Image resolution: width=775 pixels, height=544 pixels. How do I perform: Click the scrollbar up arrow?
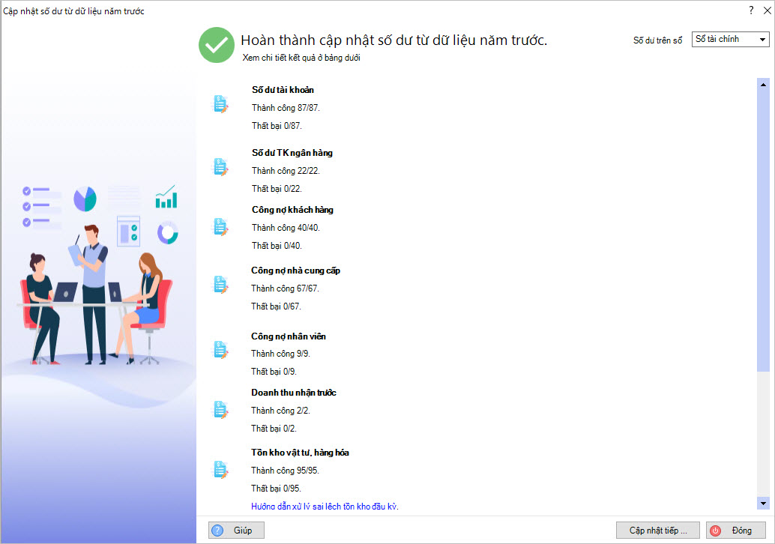763,84
